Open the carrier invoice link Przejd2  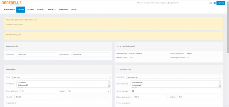point(189,54)
